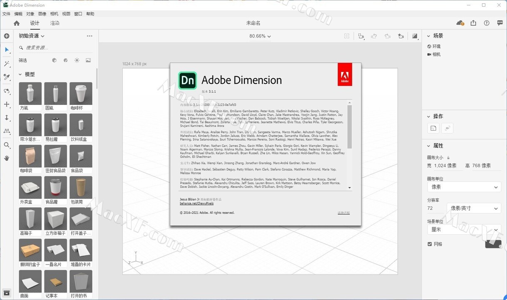The height and width of the screenshot is (300, 507).
Task: Open the 初始资源 assets dropdown
Action: point(32,36)
